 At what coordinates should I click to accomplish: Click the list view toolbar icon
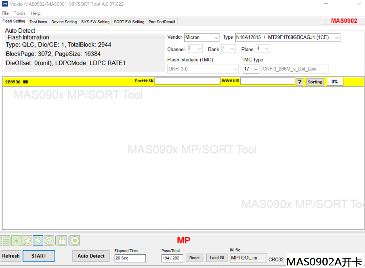pos(5,240)
